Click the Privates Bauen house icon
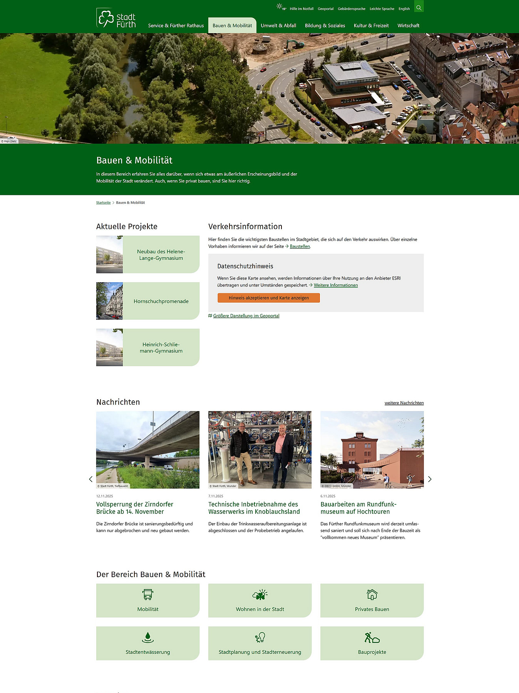 click(x=372, y=594)
